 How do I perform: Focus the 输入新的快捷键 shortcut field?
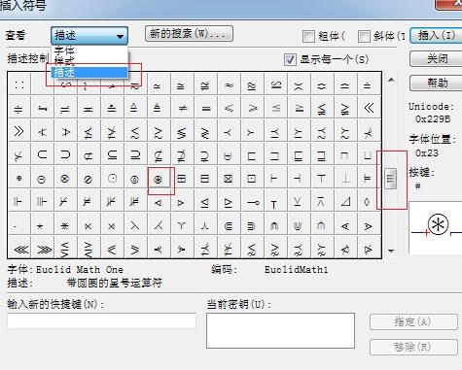[101, 320]
